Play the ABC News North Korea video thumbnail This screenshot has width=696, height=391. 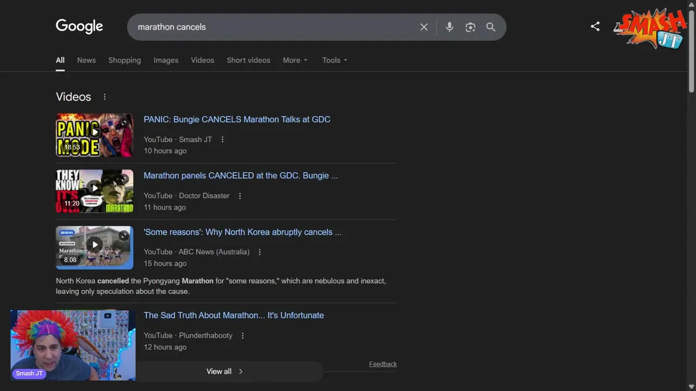pyautogui.click(x=95, y=245)
